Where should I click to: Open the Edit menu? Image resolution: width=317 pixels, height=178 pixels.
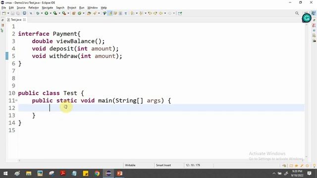[x=11, y=8]
